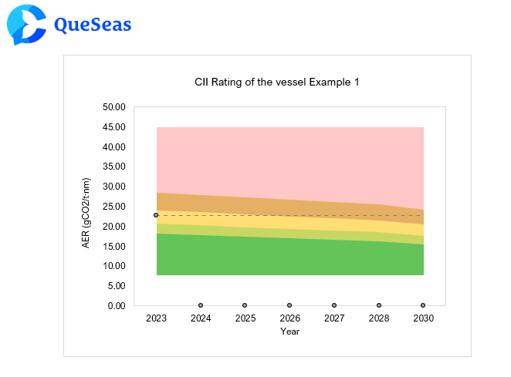This screenshot has height=377, width=511.
Task: Select the 2025 data point on the axis
Action: 245,305
